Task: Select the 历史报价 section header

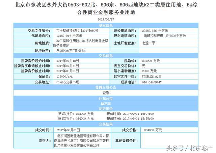Action: 106,109
